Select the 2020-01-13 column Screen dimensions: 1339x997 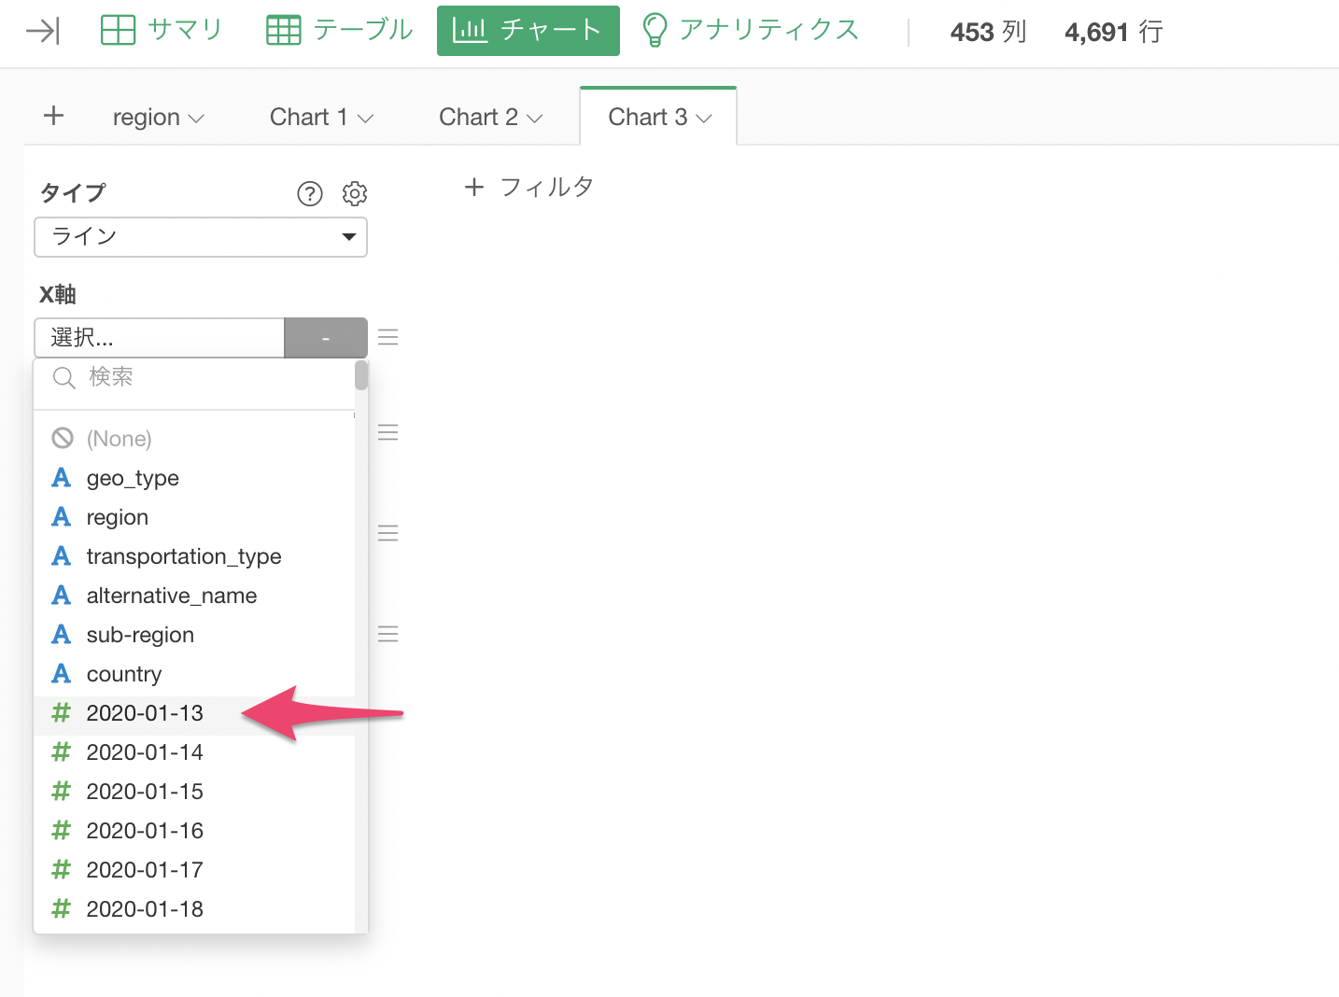[194, 713]
